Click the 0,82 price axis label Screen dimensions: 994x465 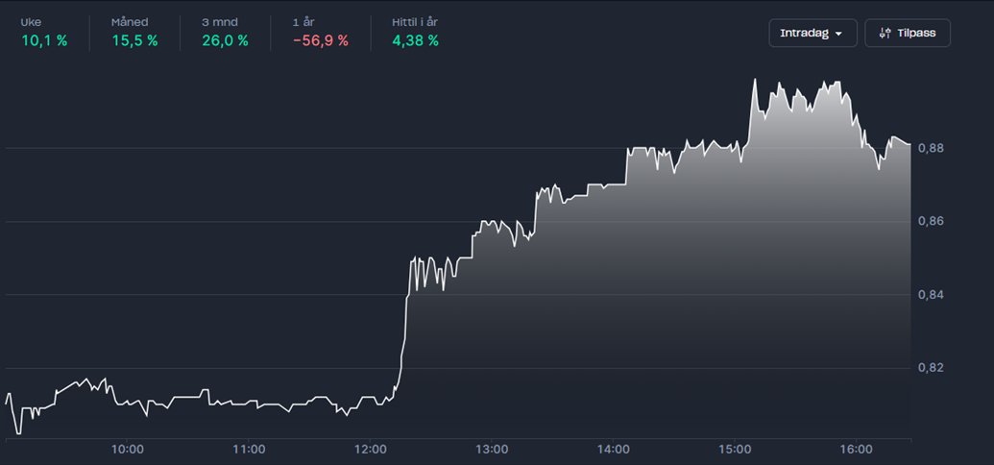point(931,368)
